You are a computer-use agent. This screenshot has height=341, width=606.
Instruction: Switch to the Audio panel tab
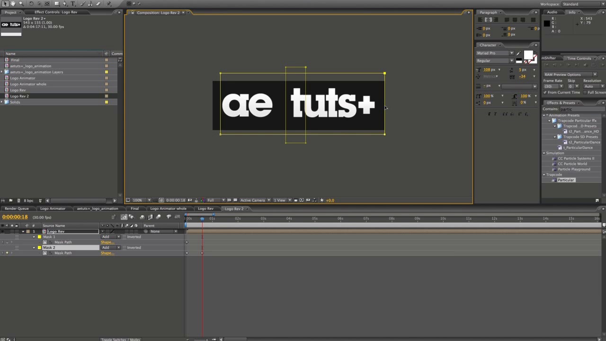tap(552, 12)
